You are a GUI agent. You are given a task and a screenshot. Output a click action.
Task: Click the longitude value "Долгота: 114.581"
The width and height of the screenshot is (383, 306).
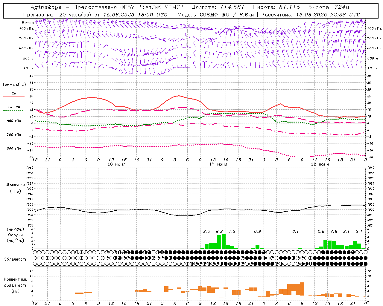(x=218, y=7)
